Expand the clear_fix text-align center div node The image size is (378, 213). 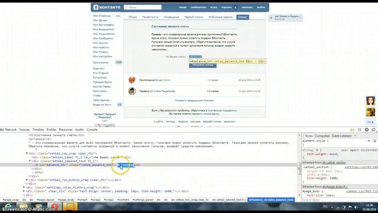(24, 191)
